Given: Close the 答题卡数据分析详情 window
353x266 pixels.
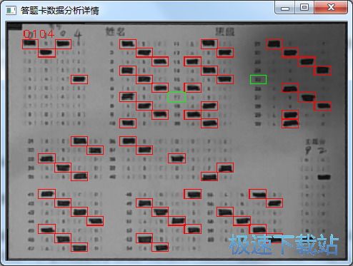Looking at the screenshot, I should coord(331,8).
